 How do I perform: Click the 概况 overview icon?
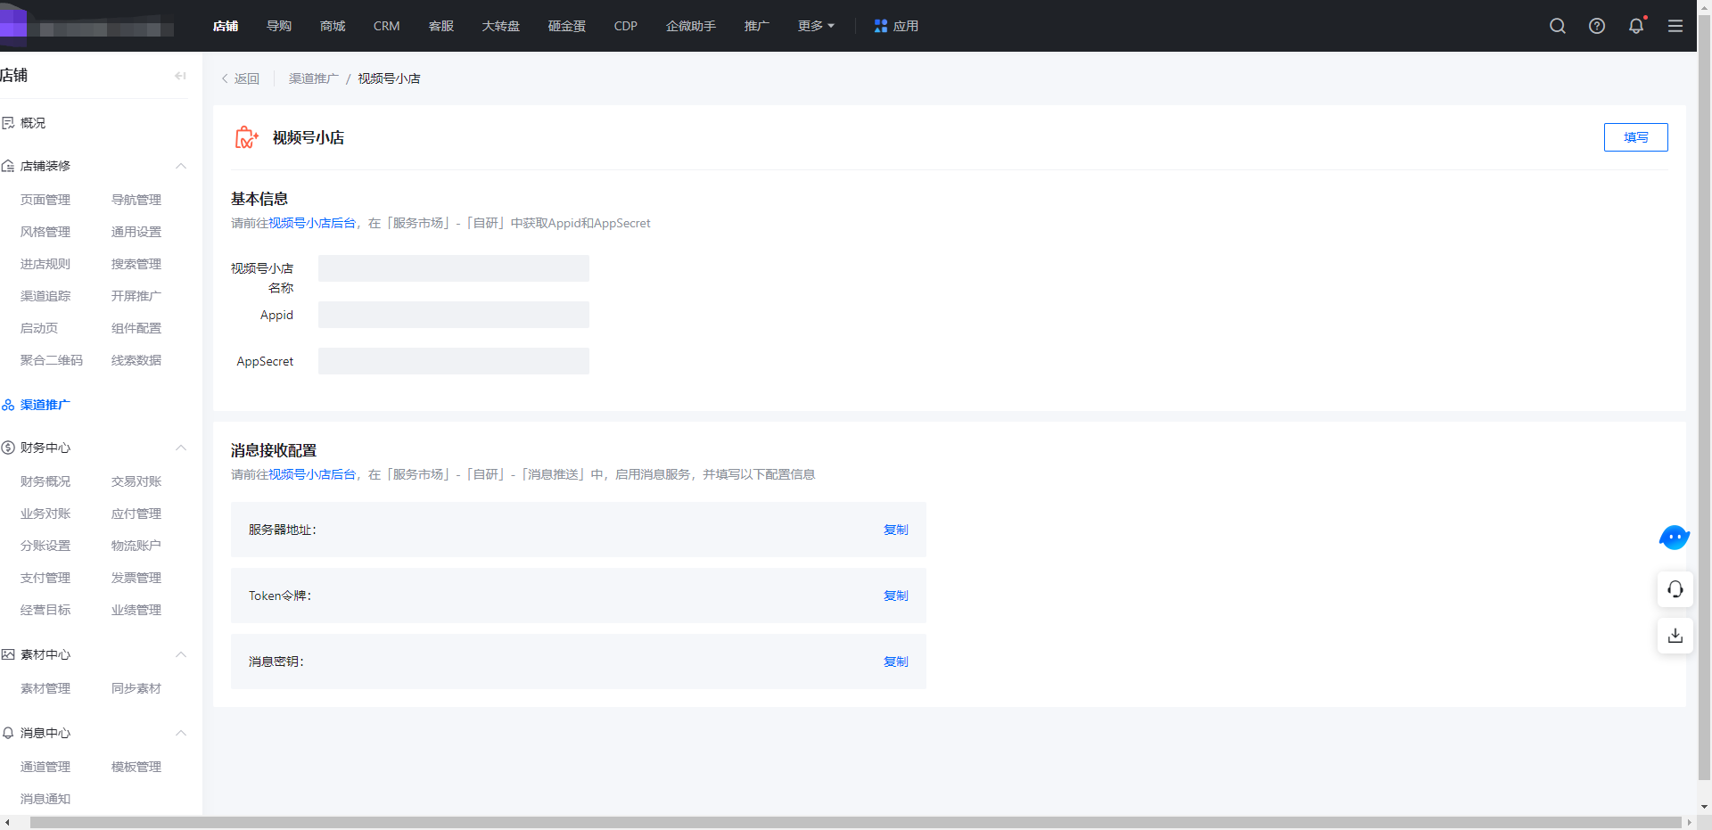(x=8, y=123)
